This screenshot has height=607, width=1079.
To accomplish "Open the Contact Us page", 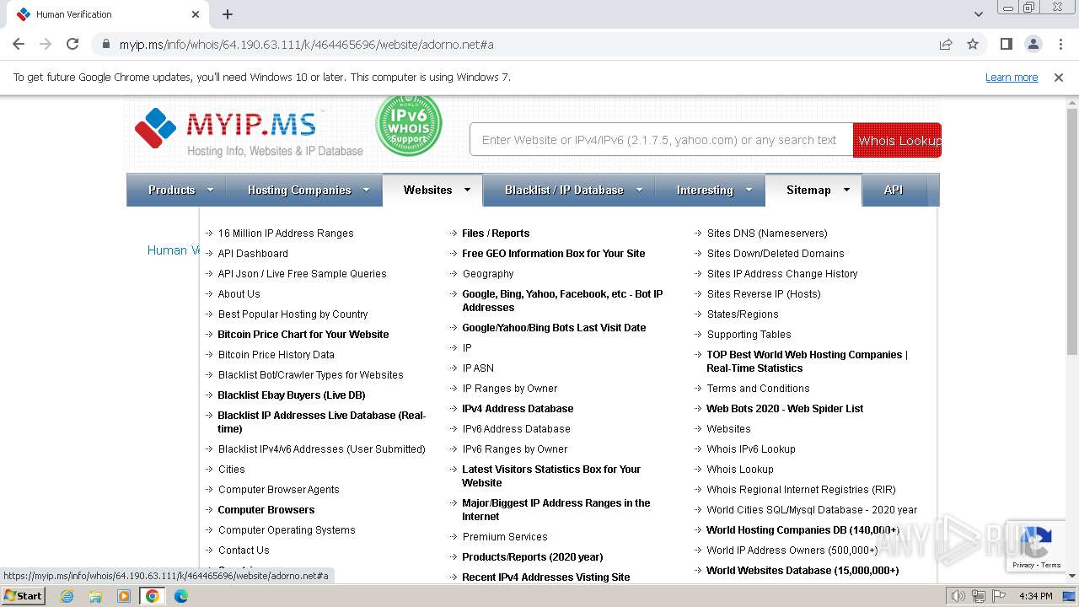I will pos(244,551).
